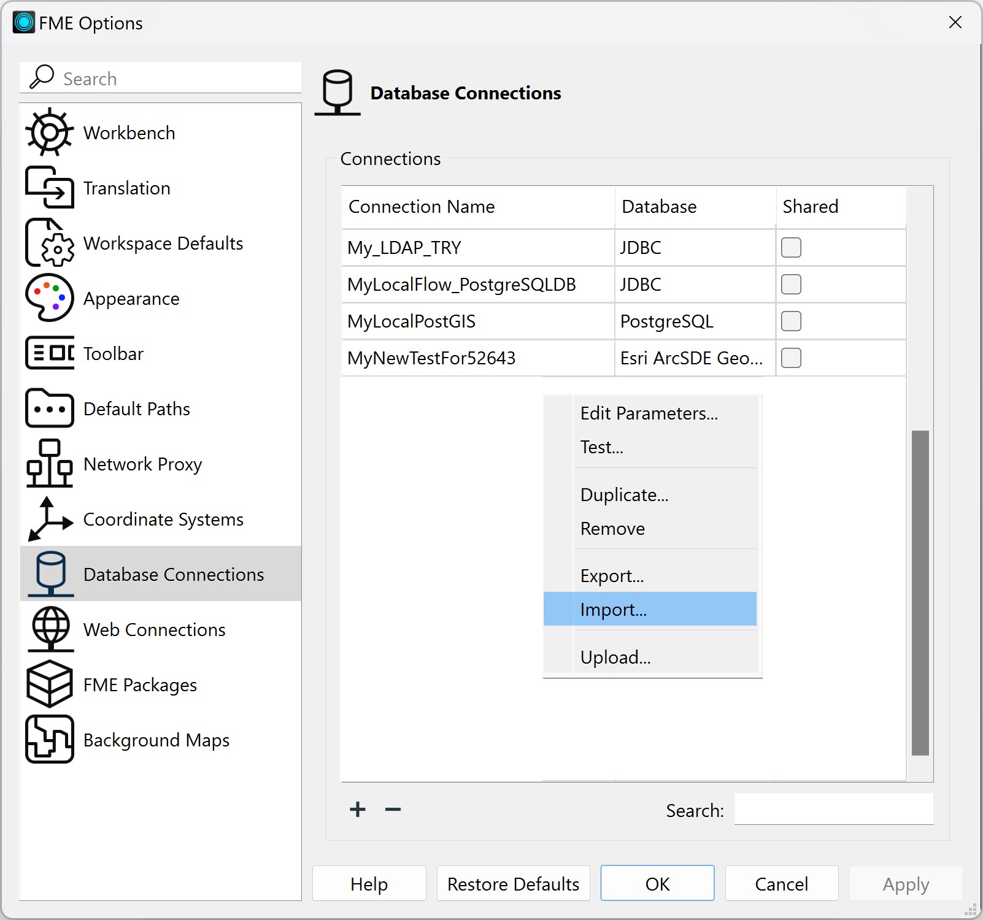
Task: Close the FME Options dialog
Action: pos(955,23)
